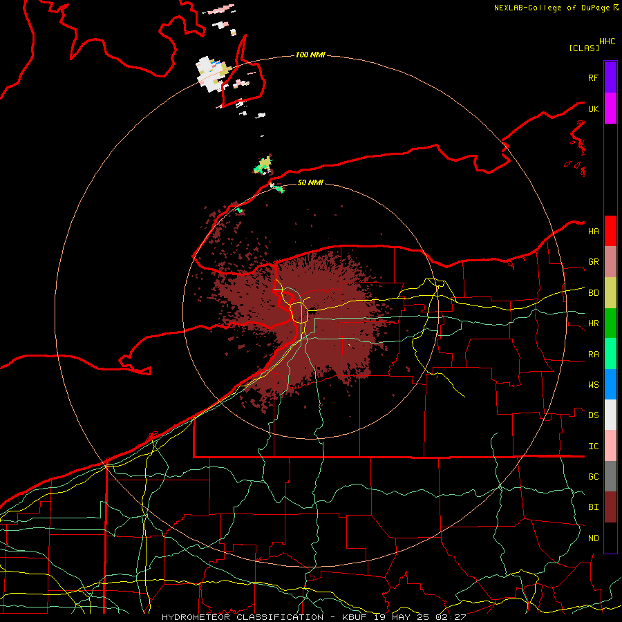Click the IC legend label
The width and height of the screenshot is (622, 622).
click(593, 446)
